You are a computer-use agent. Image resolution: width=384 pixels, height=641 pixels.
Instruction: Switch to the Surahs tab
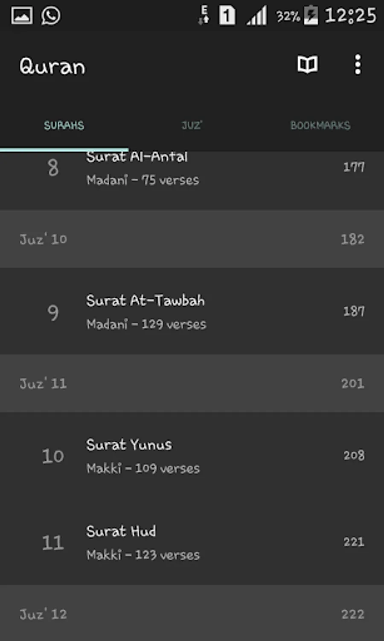pyautogui.click(x=64, y=126)
